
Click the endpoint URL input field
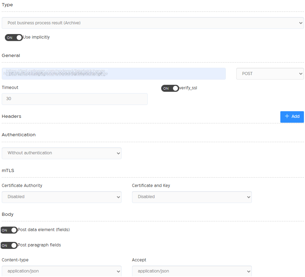coord(115,74)
